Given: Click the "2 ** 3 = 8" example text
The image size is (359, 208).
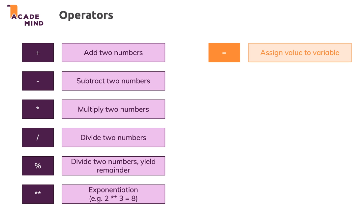Looking at the screenshot, I should (x=113, y=198).
